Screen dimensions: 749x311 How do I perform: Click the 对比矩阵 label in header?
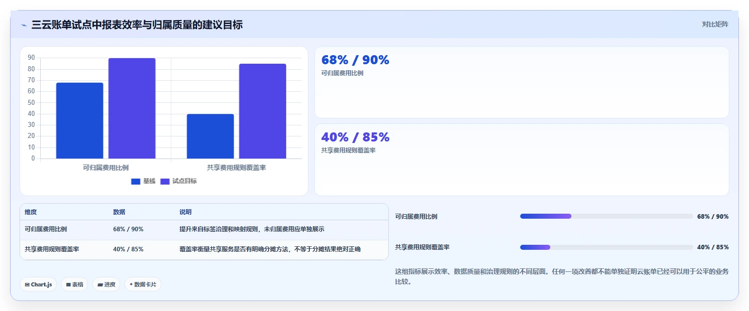715,24
